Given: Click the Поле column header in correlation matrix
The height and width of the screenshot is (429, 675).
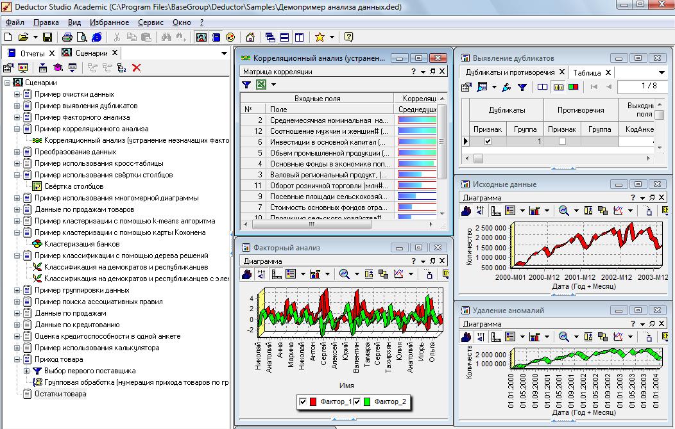Looking at the screenshot, I should point(330,109).
